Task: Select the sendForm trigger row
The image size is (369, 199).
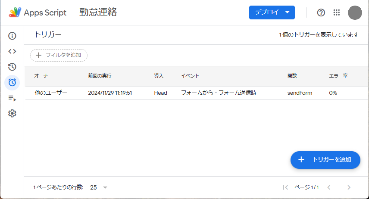Action: (x=197, y=93)
